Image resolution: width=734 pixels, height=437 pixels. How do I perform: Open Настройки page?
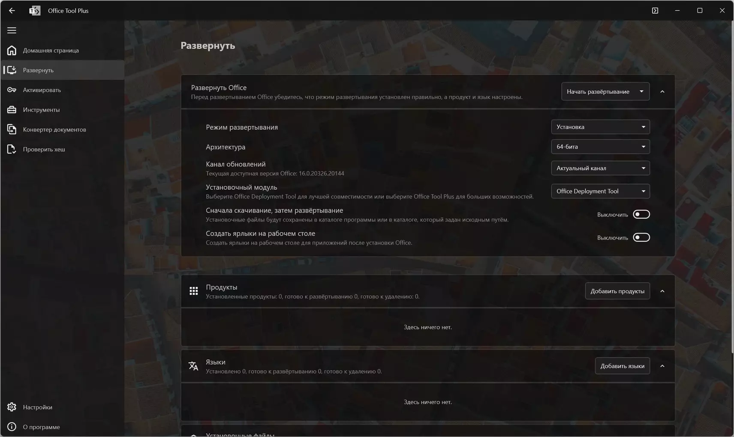tap(63, 407)
